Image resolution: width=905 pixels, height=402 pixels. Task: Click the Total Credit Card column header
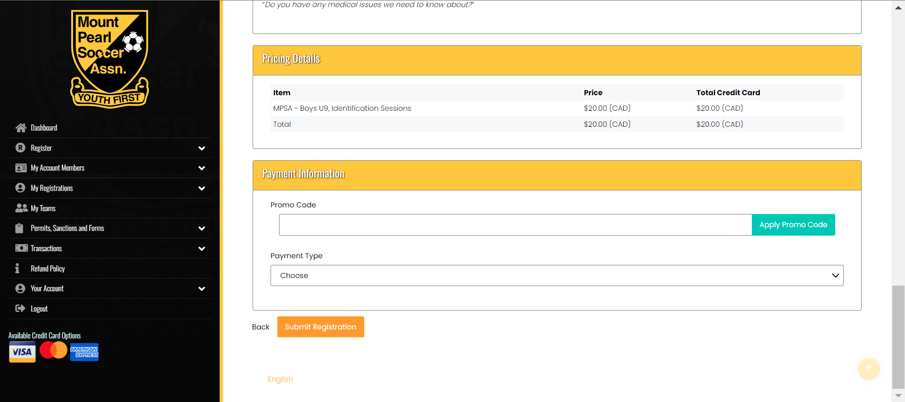[728, 92]
